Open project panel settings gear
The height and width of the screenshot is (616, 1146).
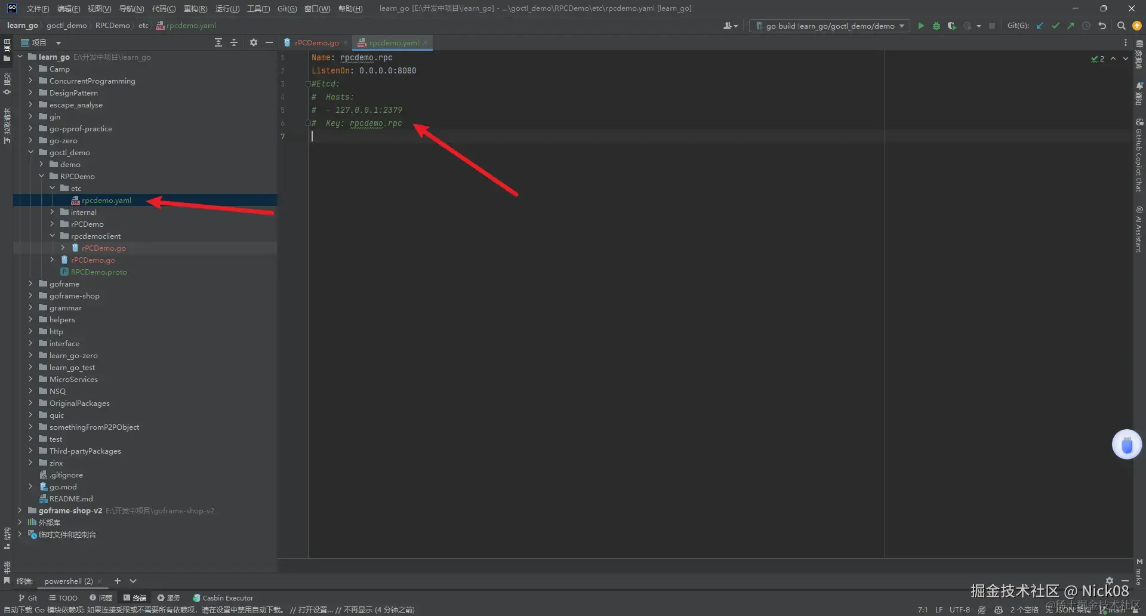point(253,42)
